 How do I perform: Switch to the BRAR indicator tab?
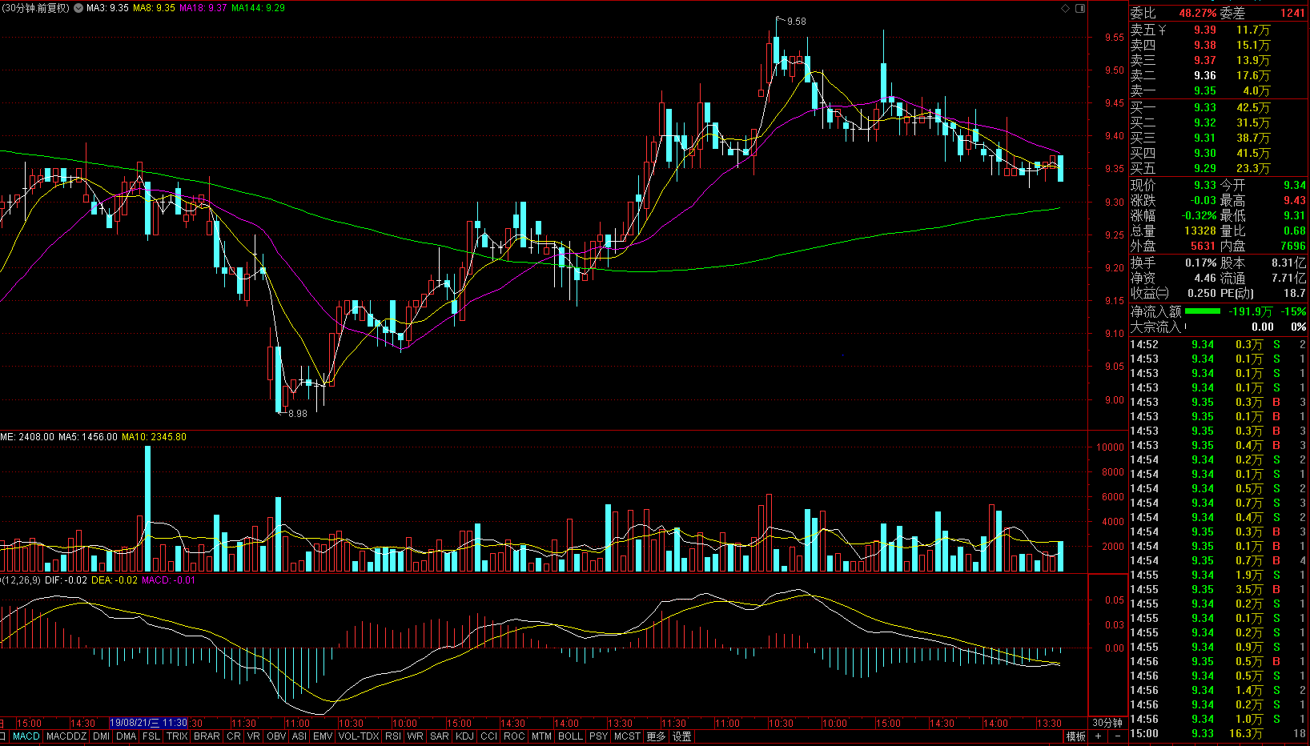[x=207, y=736]
